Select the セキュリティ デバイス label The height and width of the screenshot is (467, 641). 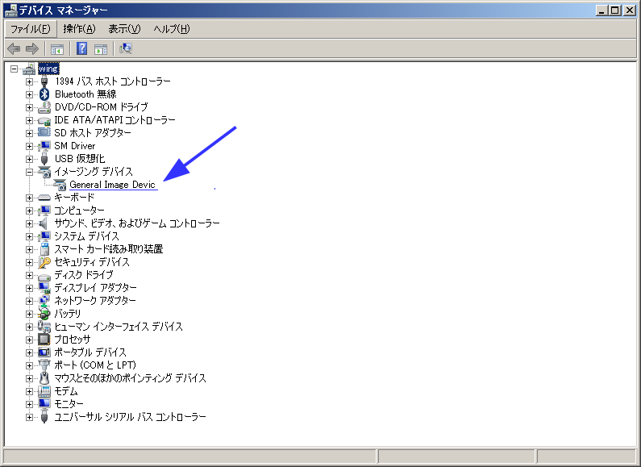[x=92, y=262]
